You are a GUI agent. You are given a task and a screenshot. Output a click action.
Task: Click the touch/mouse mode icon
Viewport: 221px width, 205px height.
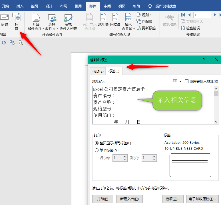coord(12,42)
